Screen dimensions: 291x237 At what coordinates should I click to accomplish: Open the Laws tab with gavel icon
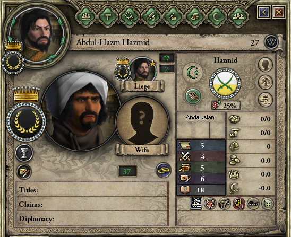108,16
